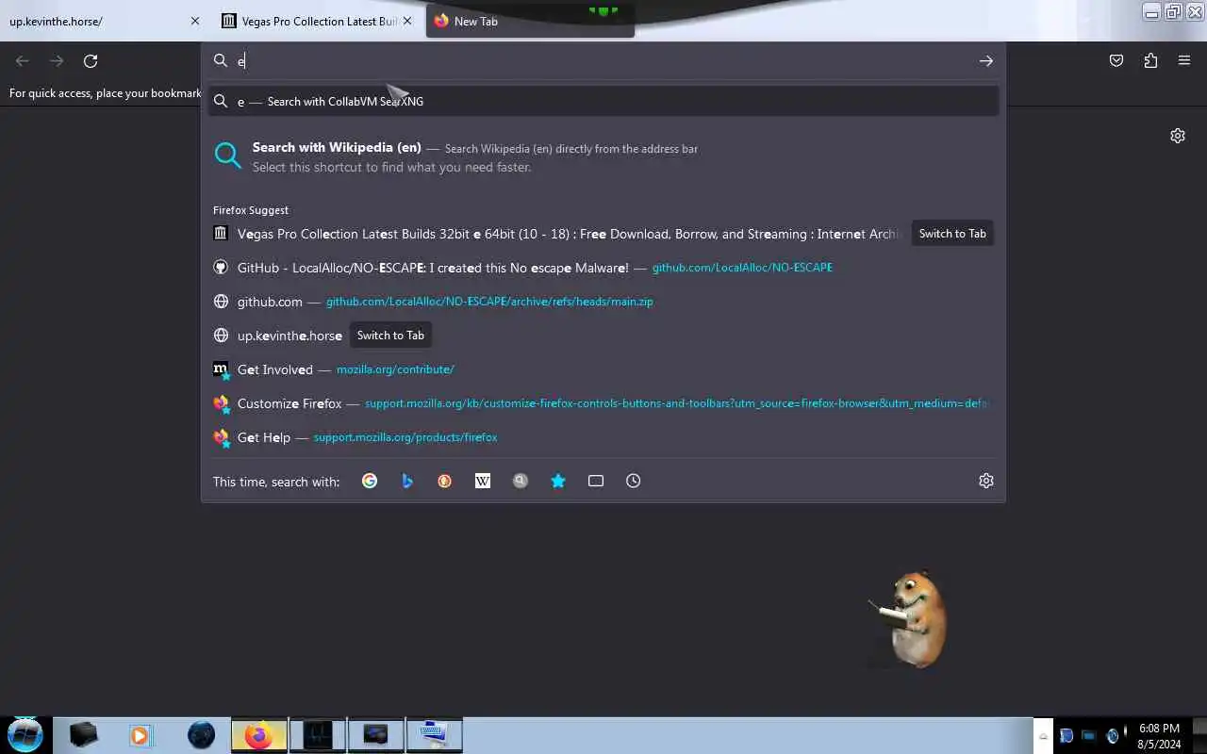1207x754 pixels.
Task: Search this time with the SearXNG magnifier icon
Action: coord(521,481)
